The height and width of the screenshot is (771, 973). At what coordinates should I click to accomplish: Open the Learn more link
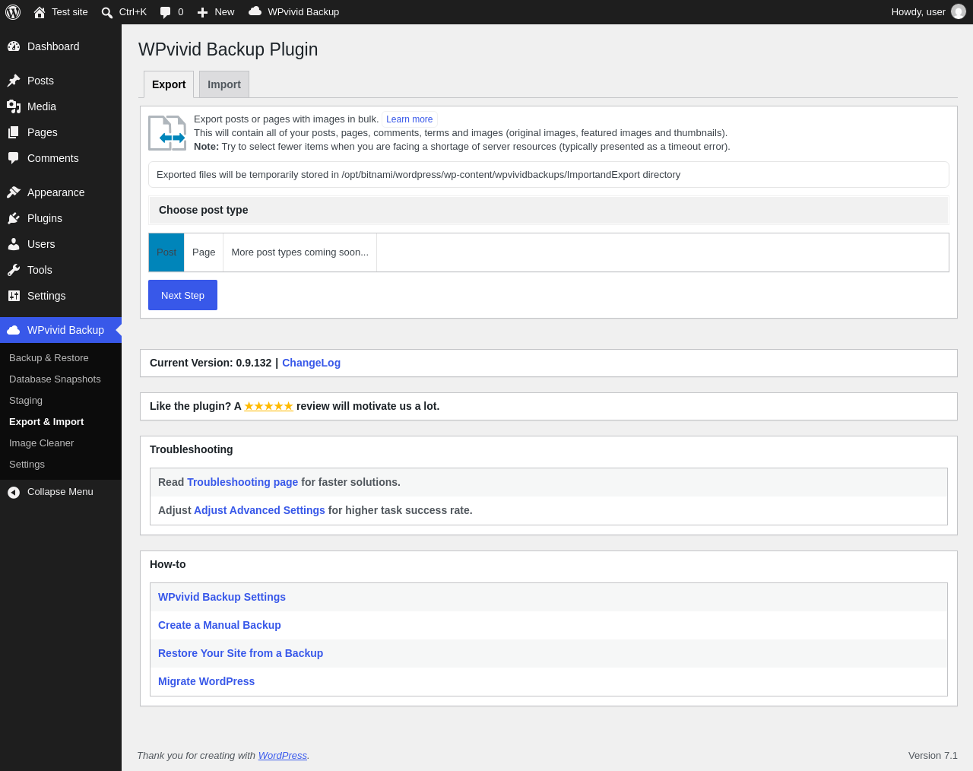coord(409,119)
